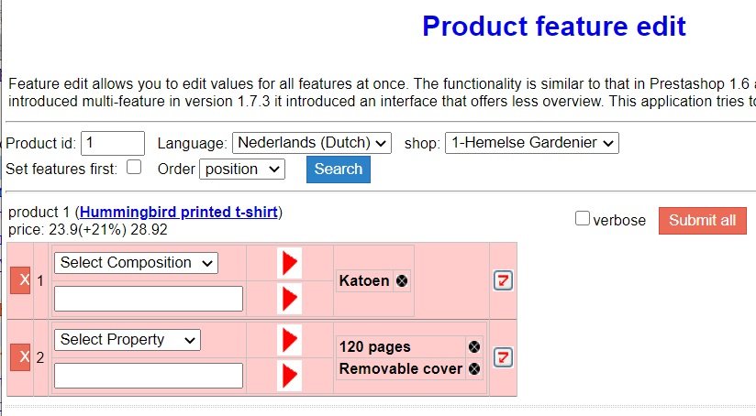Expand the Order position dropdown
Viewport: 756px width, 416px height.
pyautogui.click(x=243, y=169)
